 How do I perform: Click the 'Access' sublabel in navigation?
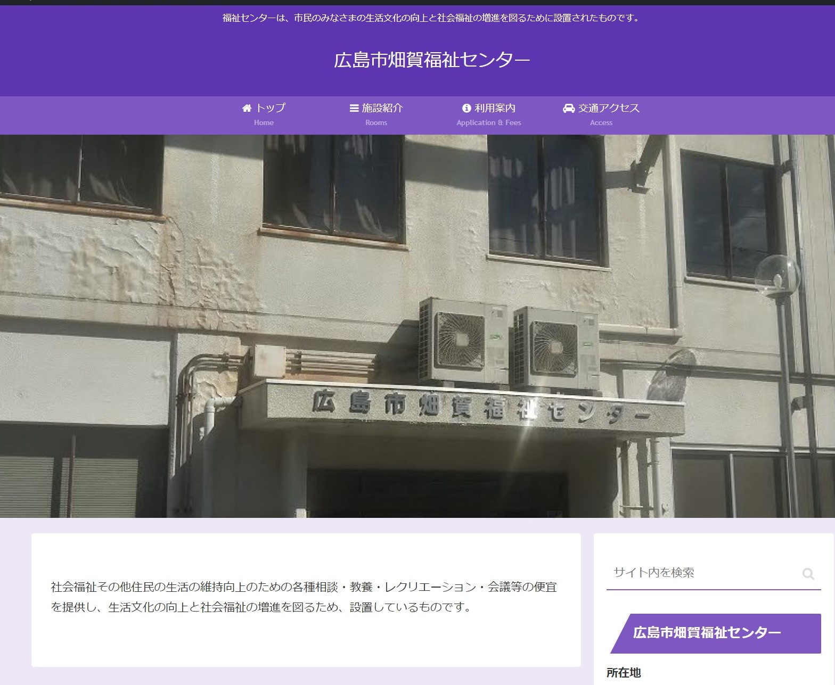pos(601,123)
